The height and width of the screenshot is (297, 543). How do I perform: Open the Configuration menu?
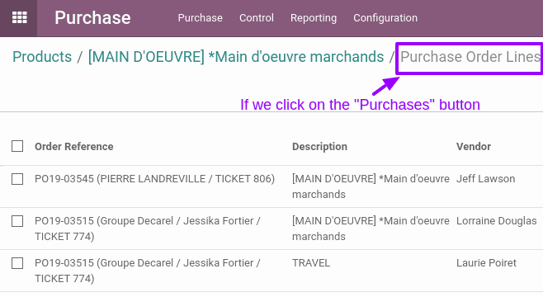385,17
